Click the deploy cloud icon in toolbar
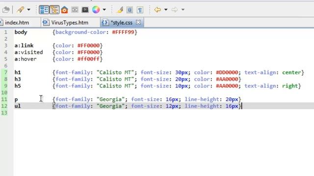Image resolution: width=314 pixels, height=176 pixels. [5, 9]
